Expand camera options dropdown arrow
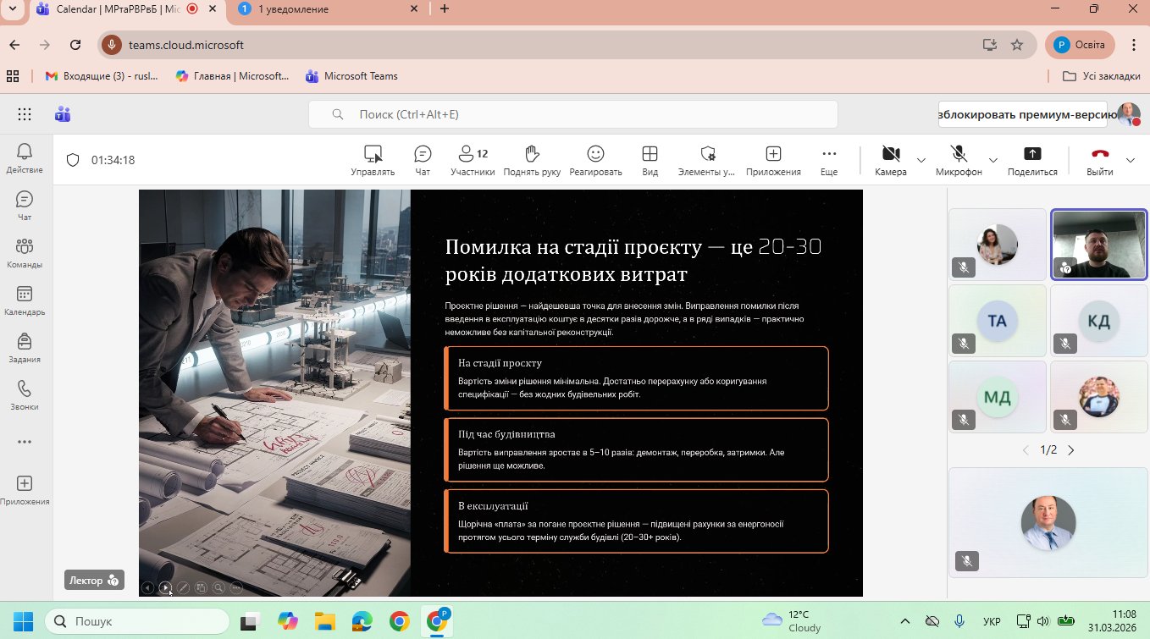Viewport: 1150px width, 639px height. [921, 160]
